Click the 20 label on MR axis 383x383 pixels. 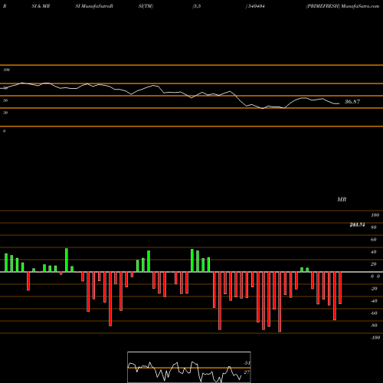[374, 264]
